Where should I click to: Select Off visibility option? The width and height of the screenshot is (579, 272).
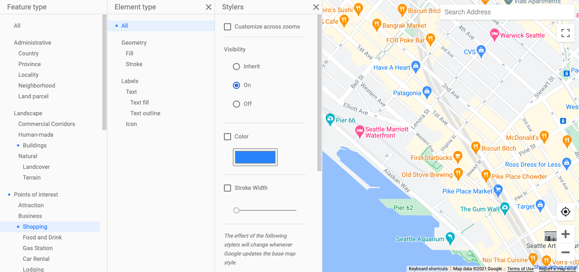pos(236,104)
